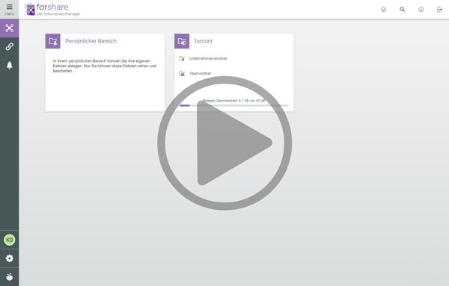
Task: Open the forcont card heading
Action: [204, 41]
